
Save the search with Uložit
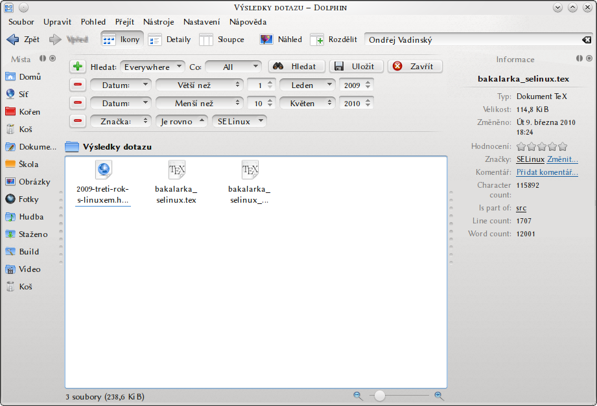357,67
